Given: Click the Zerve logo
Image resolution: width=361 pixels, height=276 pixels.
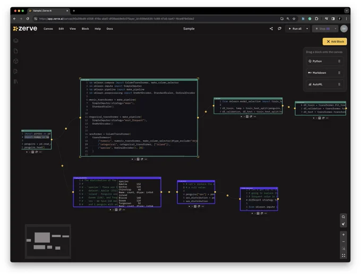Looking at the screenshot, I should tap(25, 28).
